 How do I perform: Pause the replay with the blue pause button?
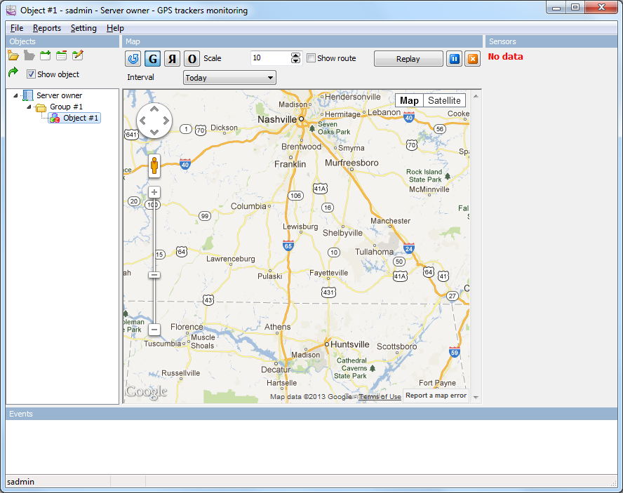click(x=454, y=59)
